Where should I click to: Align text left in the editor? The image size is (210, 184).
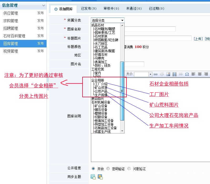pos(193,74)
